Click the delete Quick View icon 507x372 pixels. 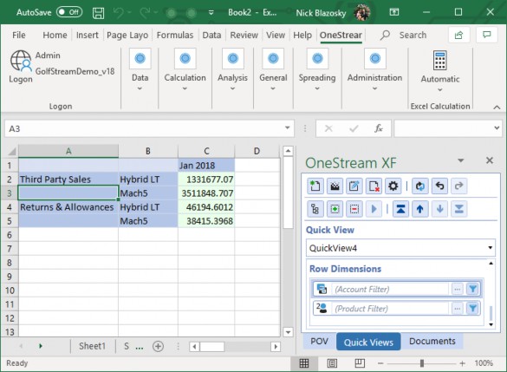(374, 186)
